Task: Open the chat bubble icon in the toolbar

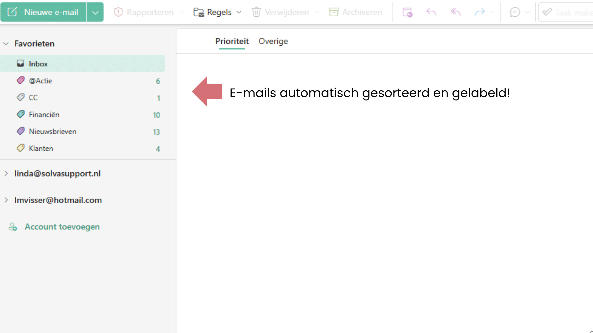Action: pyautogui.click(x=515, y=12)
